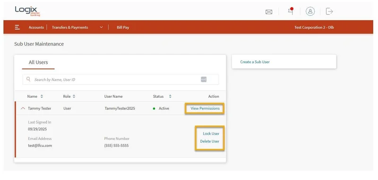Screen dimensions: 378x180
Task: Click the Sub User Maintenance heading
Action: coord(39,44)
